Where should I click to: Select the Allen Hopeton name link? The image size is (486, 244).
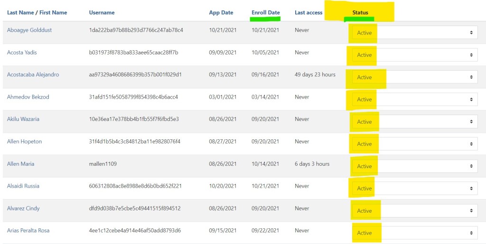click(24, 142)
